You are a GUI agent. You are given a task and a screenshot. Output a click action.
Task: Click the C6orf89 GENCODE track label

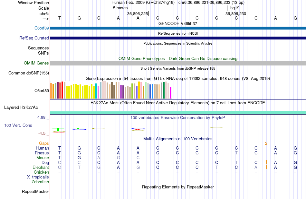[x=42, y=28]
